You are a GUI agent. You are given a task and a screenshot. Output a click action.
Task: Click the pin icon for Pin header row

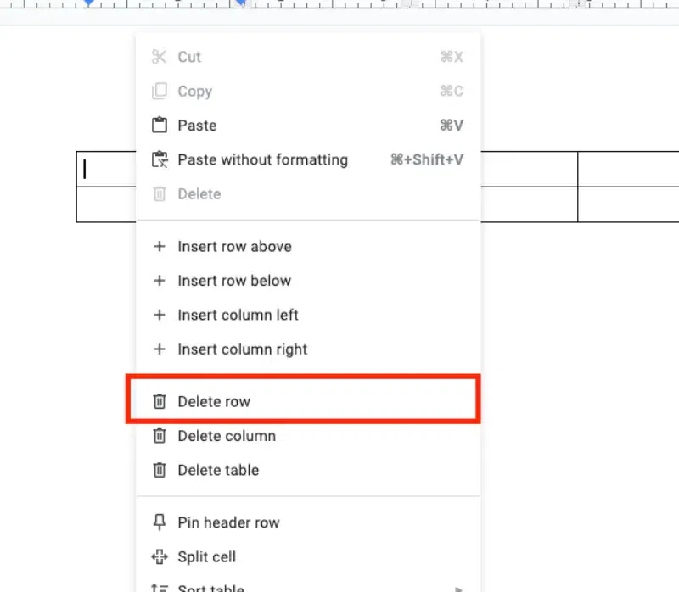159,522
